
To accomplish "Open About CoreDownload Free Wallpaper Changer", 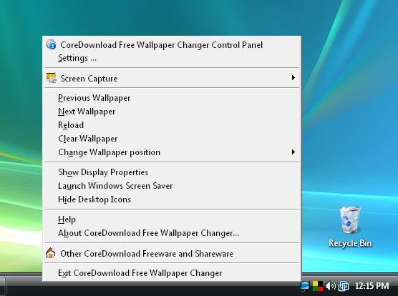I will (x=172, y=233).
